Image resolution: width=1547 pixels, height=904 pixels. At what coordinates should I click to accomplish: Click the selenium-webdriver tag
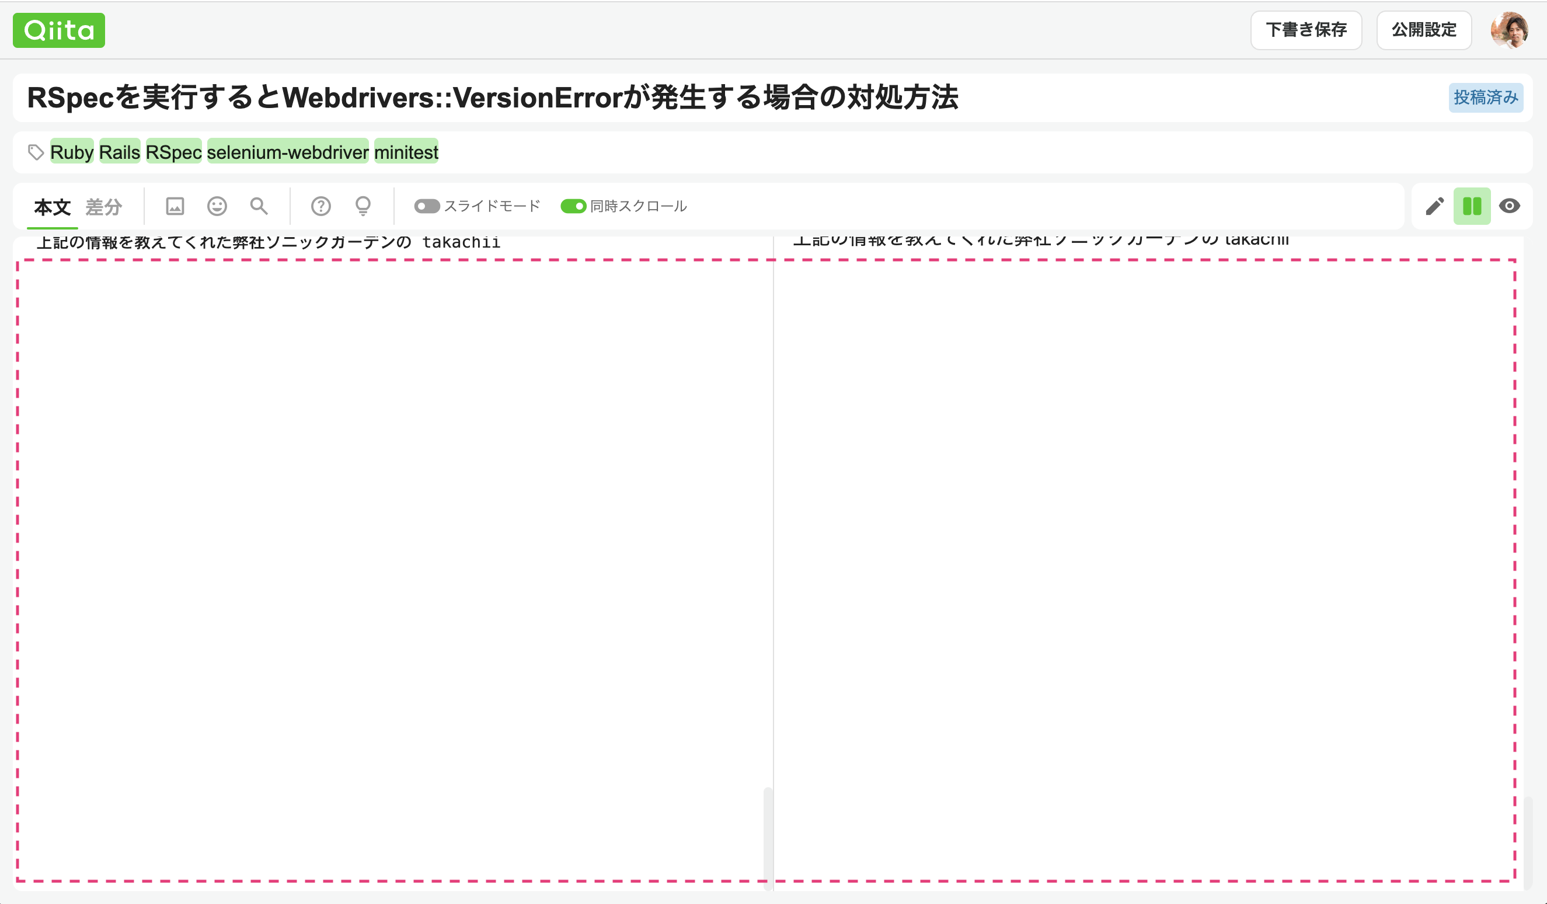point(287,152)
